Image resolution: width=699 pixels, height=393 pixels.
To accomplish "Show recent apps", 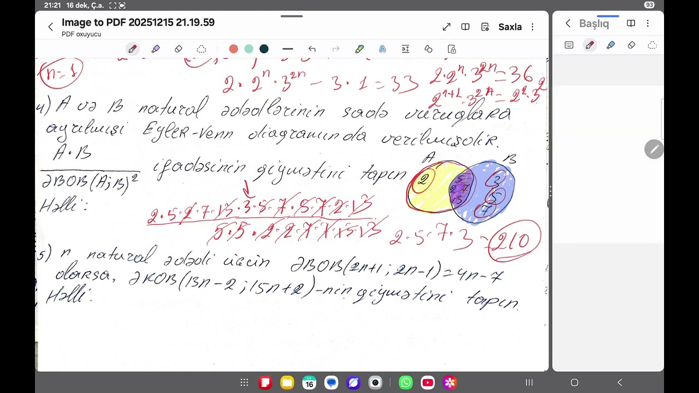I will click(x=529, y=383).
